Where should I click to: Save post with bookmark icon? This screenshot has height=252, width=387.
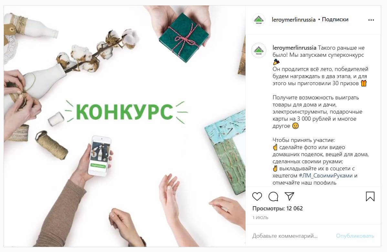click(370, 196)
